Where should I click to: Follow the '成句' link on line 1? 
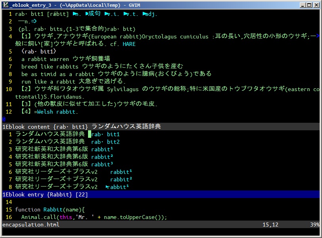93,14
